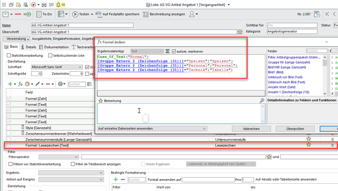Click the magnifier icon beside Bemerkung
Image resolution: width=338 pixels, height=191 pixels.
262,101
